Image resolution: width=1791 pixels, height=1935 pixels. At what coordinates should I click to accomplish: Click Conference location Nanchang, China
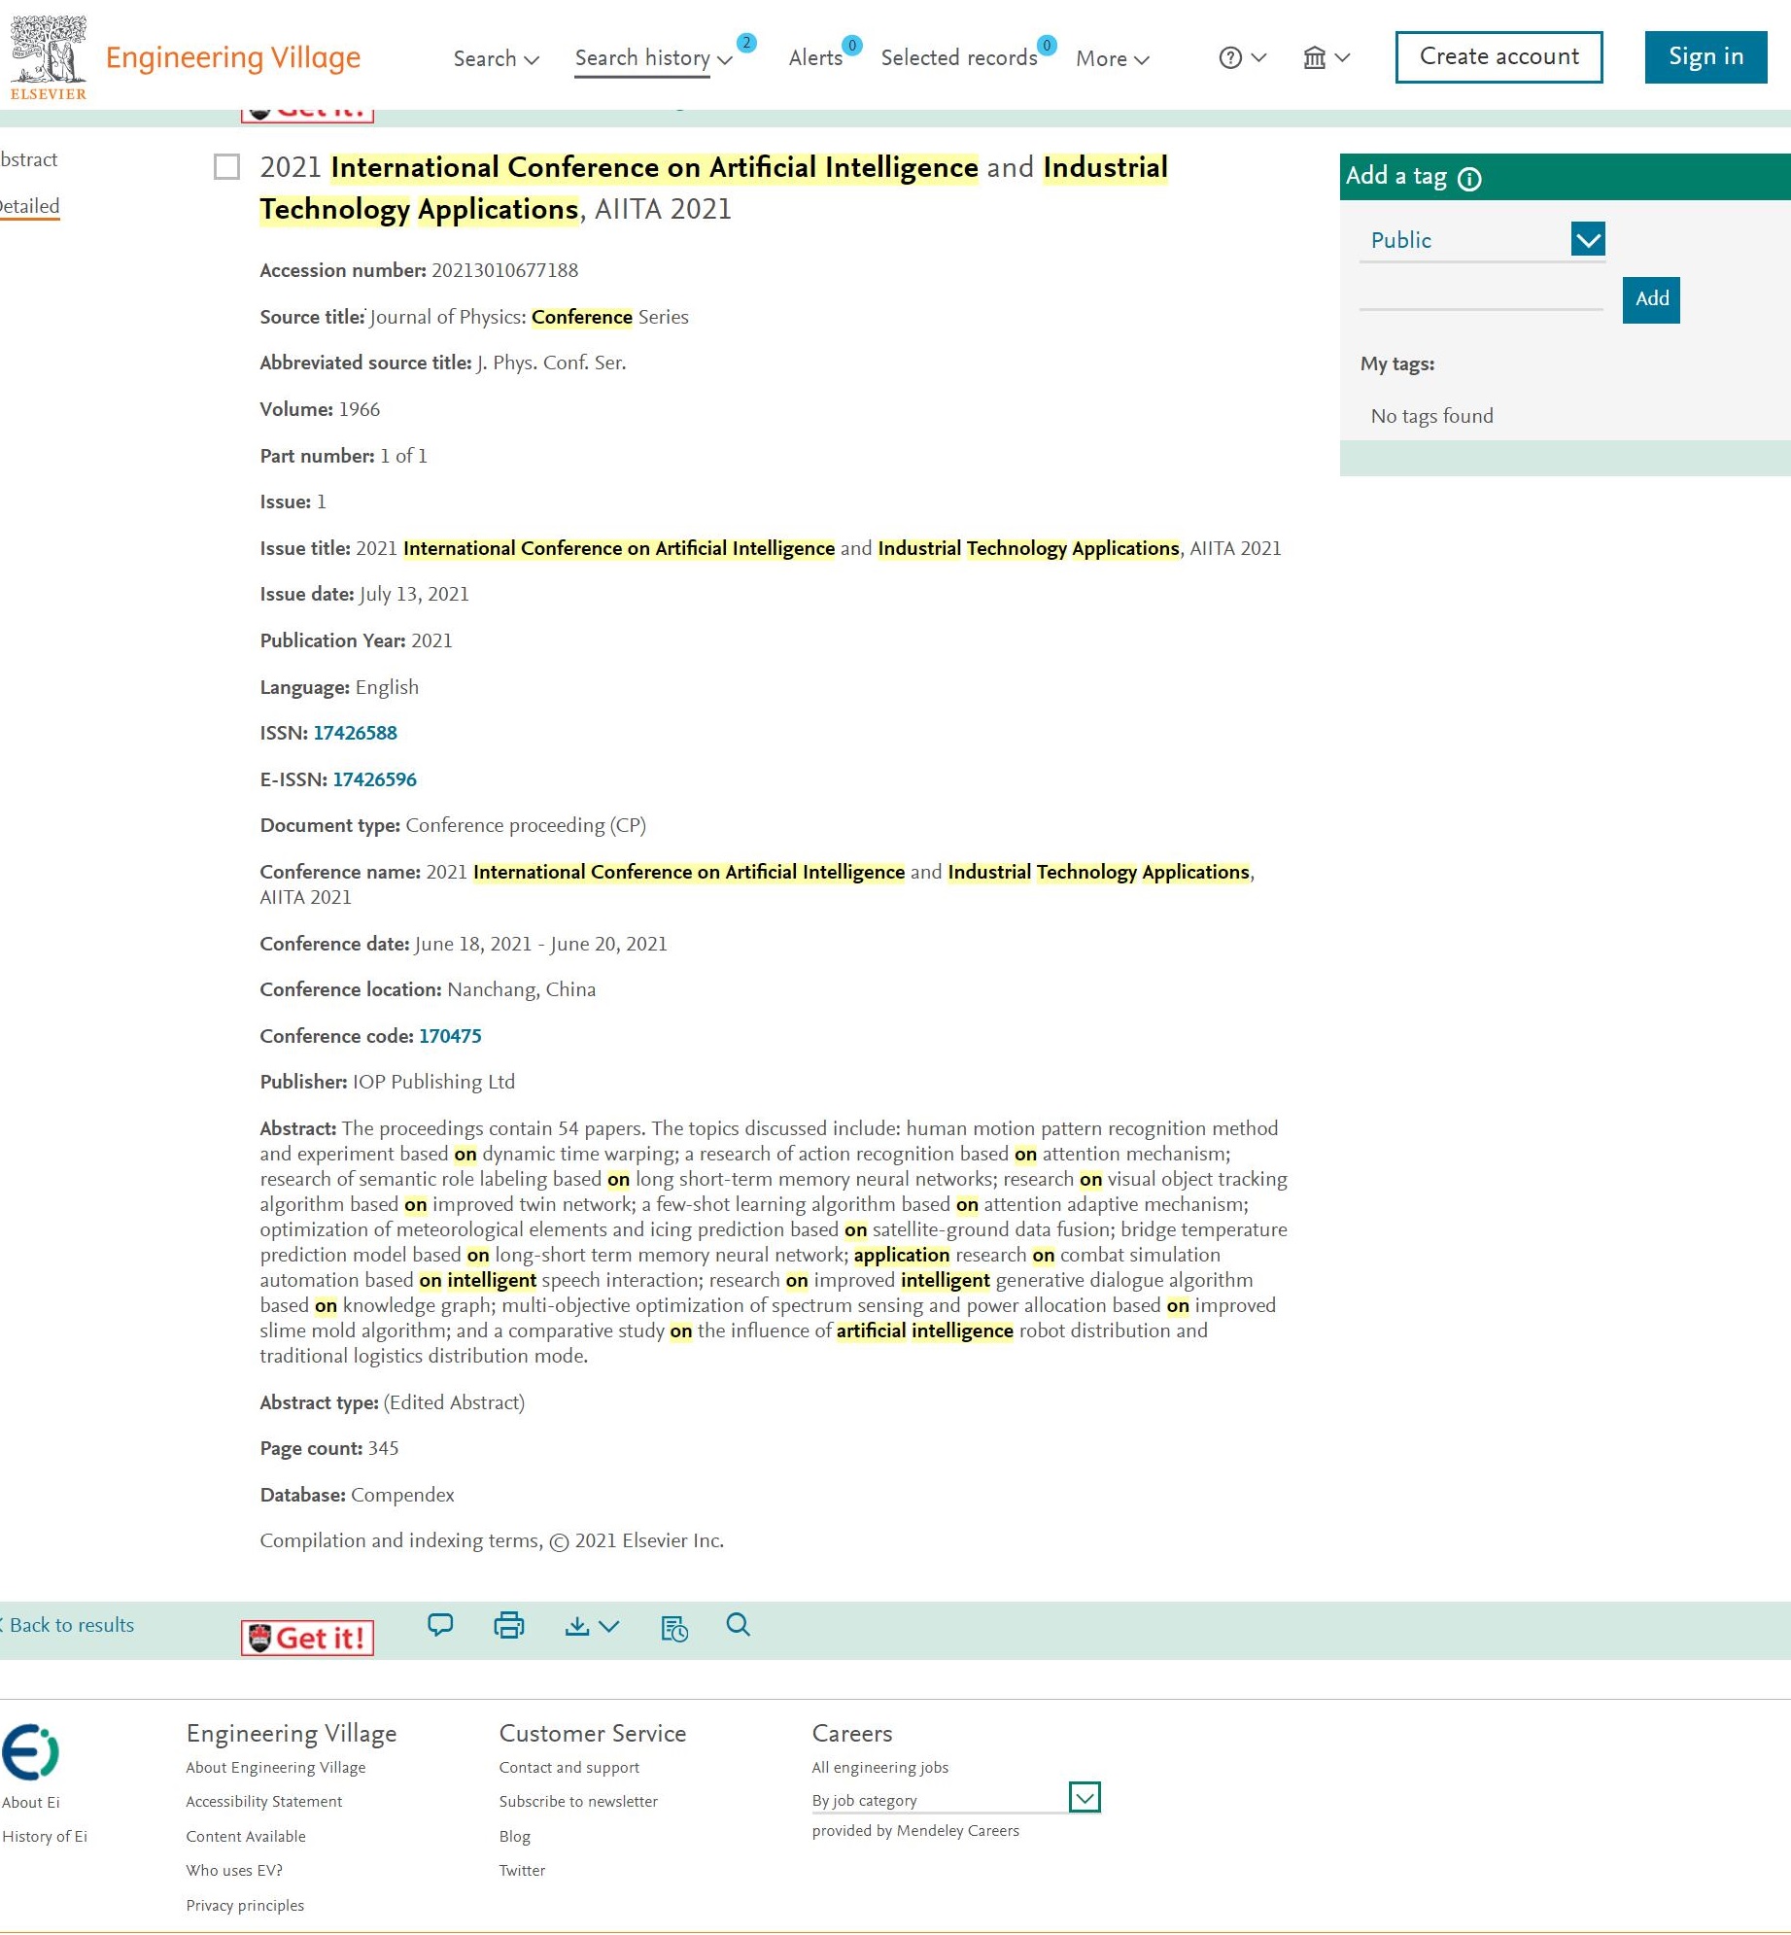(522, 989)
